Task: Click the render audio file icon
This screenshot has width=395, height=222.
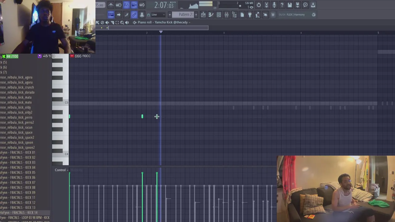Action: click(297, 5)
